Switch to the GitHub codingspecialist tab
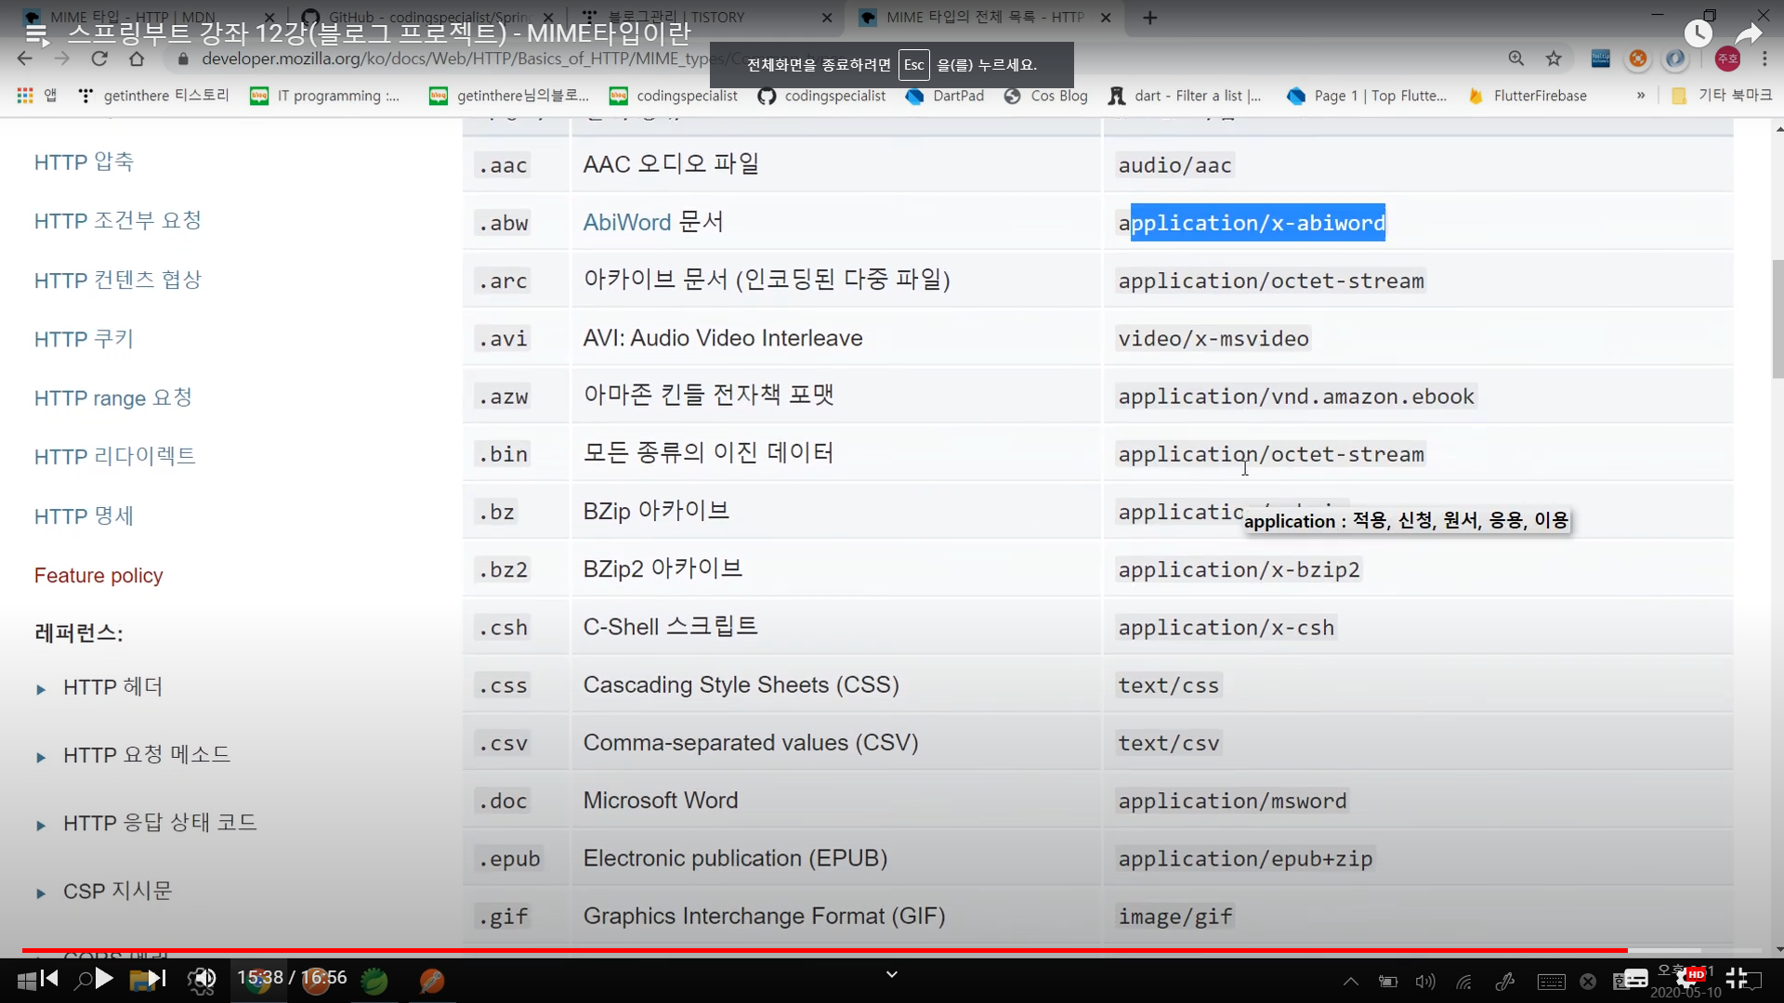 click(x=427, y=18)
